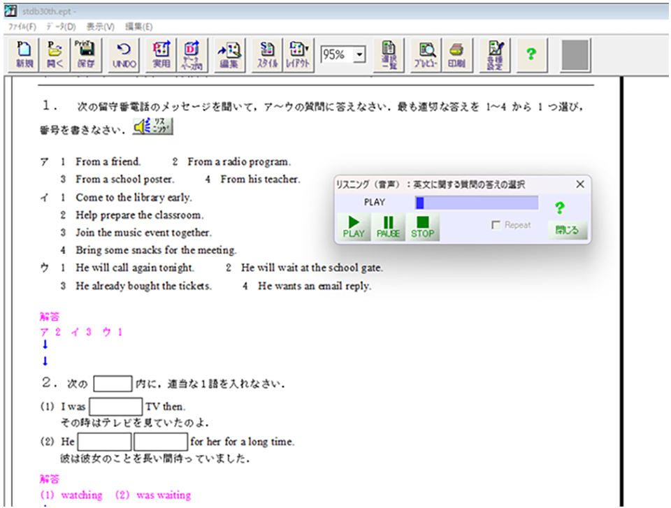Image resolution: width=671 pixels, height=508 pixels.
Task: Open the 95% zoom dropdown
Action: click(x=359, y=55)
